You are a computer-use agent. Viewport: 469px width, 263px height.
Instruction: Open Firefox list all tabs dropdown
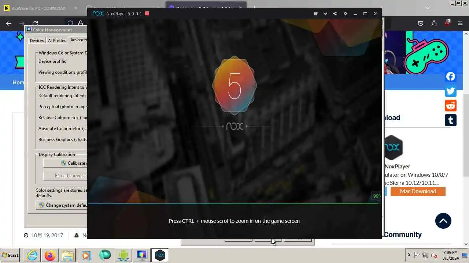(x=427, y=8)
